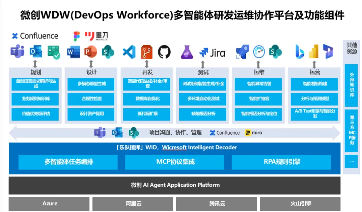Click Confluence logo in 项目沟通 collaboration bar
362x212 pixels.
pyautogui.click(x=225, y=133)
